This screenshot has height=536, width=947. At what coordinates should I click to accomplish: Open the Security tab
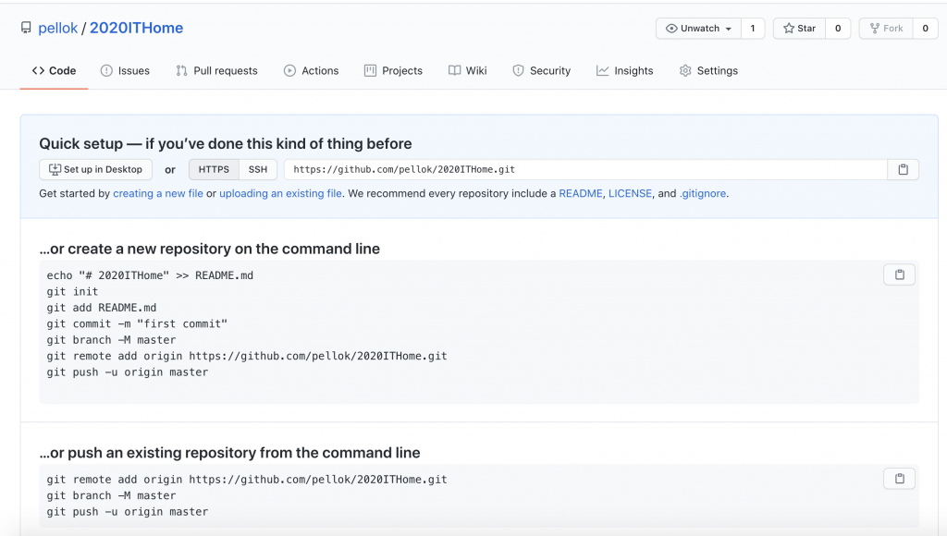541,70
